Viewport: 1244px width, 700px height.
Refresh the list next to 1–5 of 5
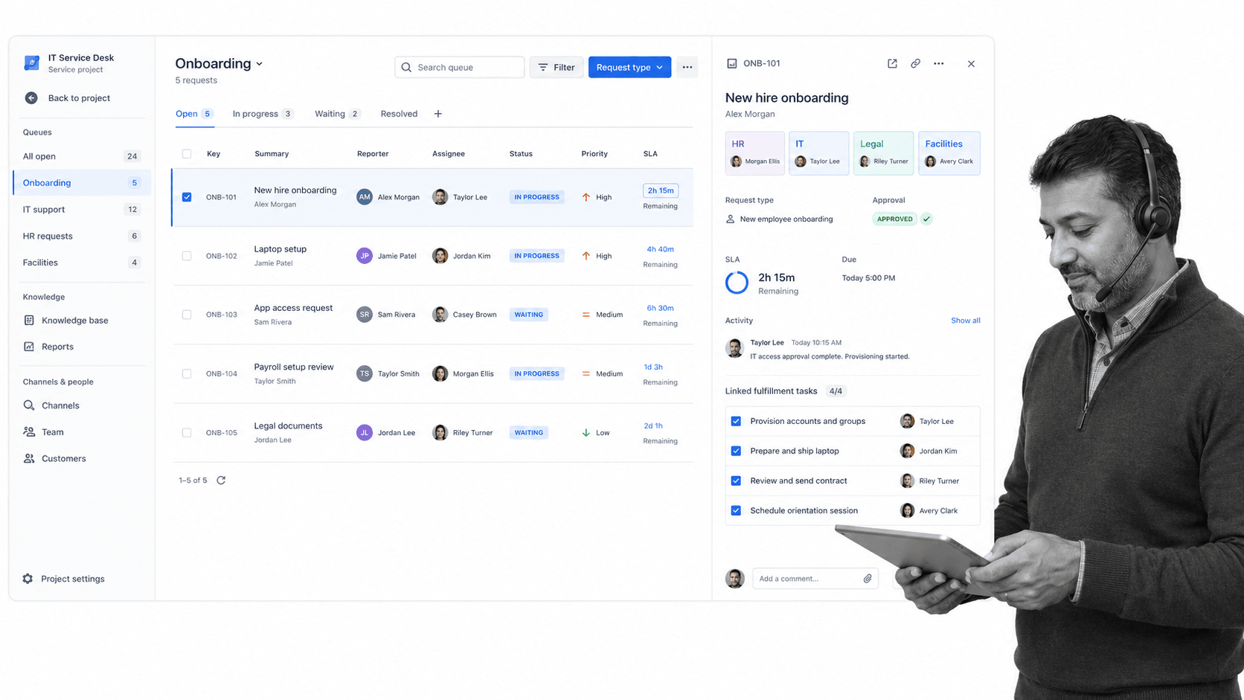221,481
